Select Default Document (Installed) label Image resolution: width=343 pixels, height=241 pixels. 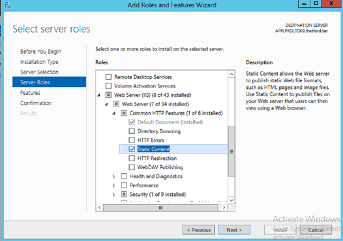click(x=170, y=122)
